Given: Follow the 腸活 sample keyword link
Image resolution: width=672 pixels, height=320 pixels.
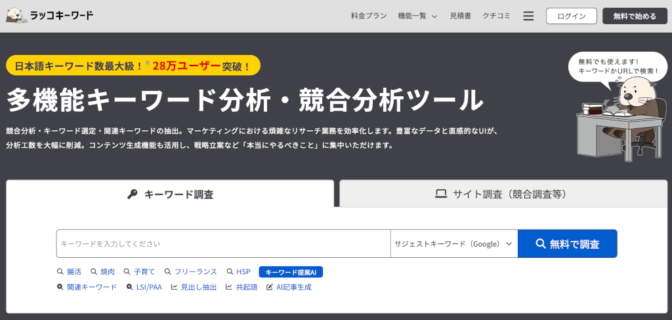Looking at the screenshot, I should coord(74,272).
